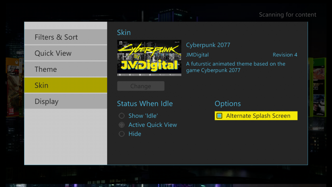Screen dimensions: 332x187
Task: Click the Cyberpunk JMDigital skin preview thumbnail
Action: (x=149, y=58)
